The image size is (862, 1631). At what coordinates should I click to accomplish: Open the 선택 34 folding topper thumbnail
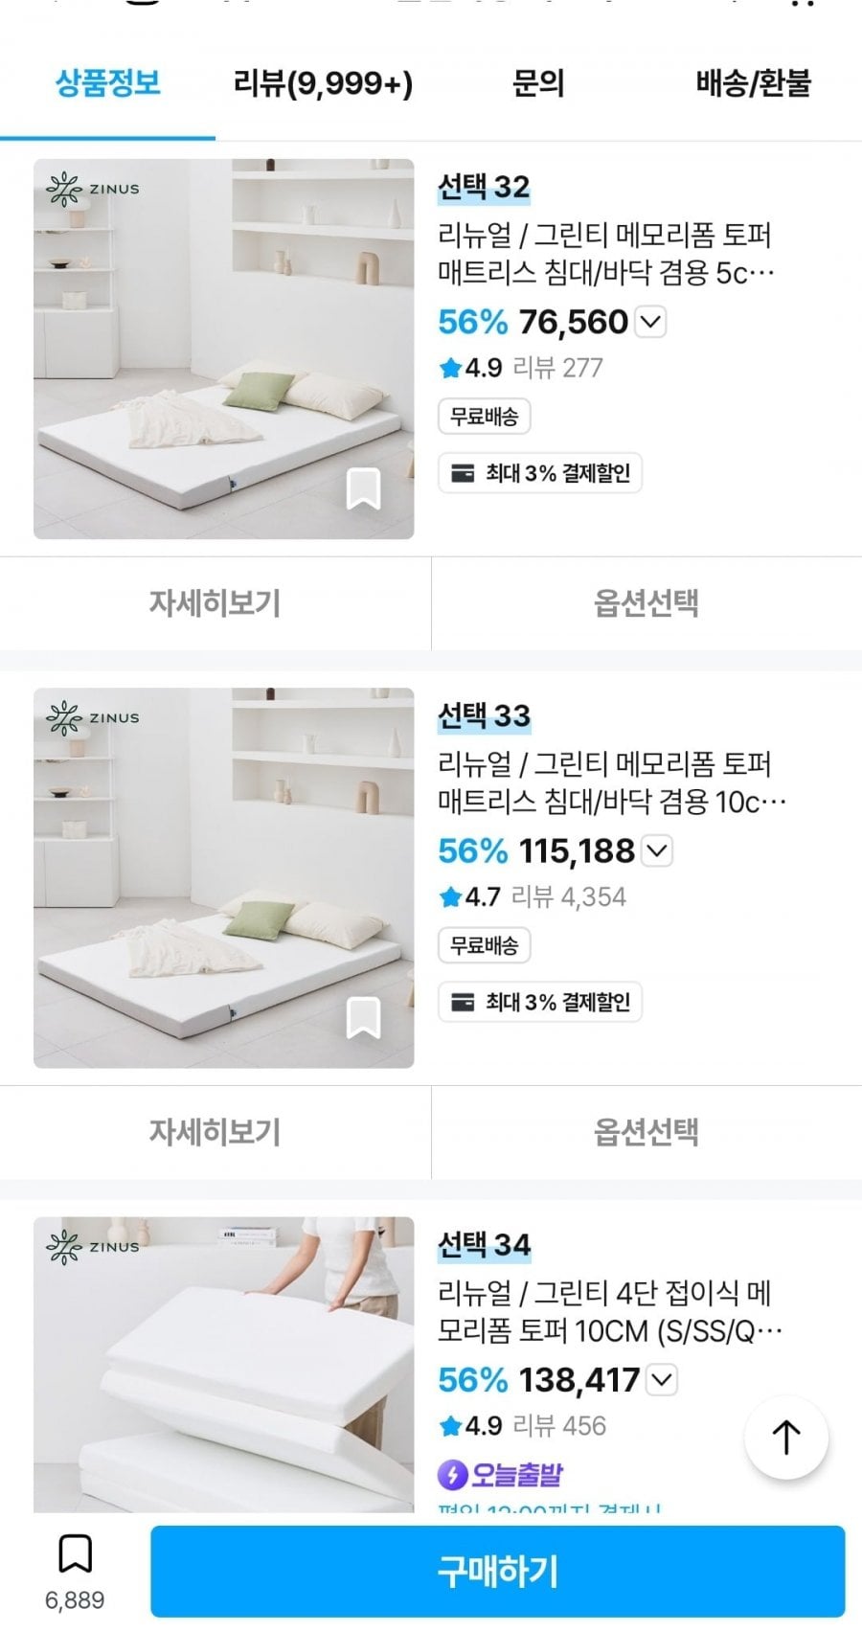(224, 1365)
